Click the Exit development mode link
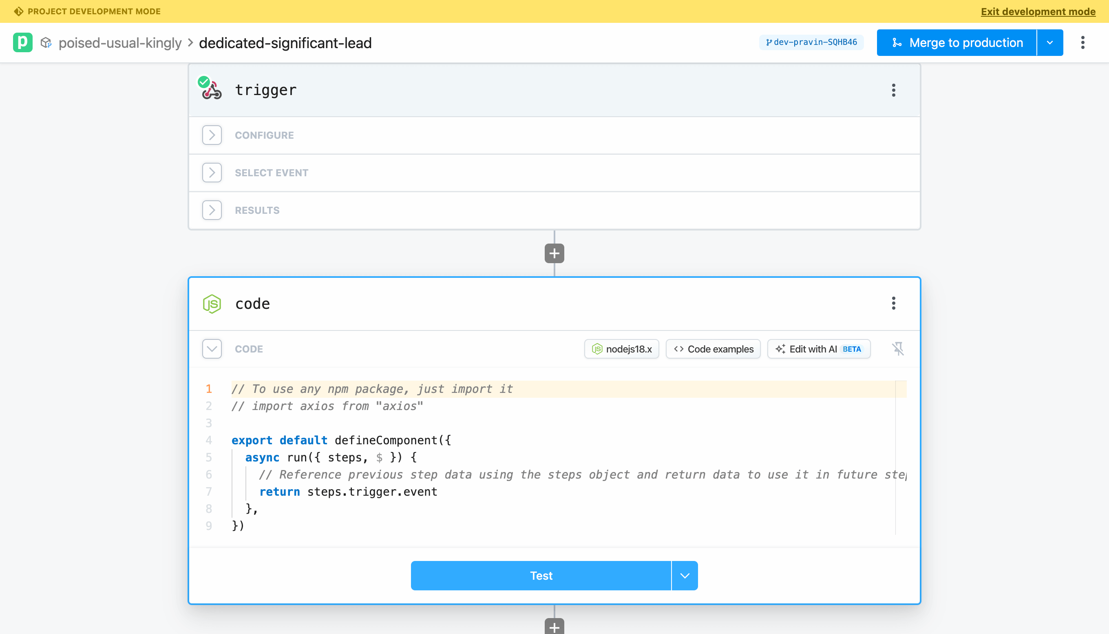Image resolution: width=1109 pixels, height=634 pixels. (x=1037, y=12)
